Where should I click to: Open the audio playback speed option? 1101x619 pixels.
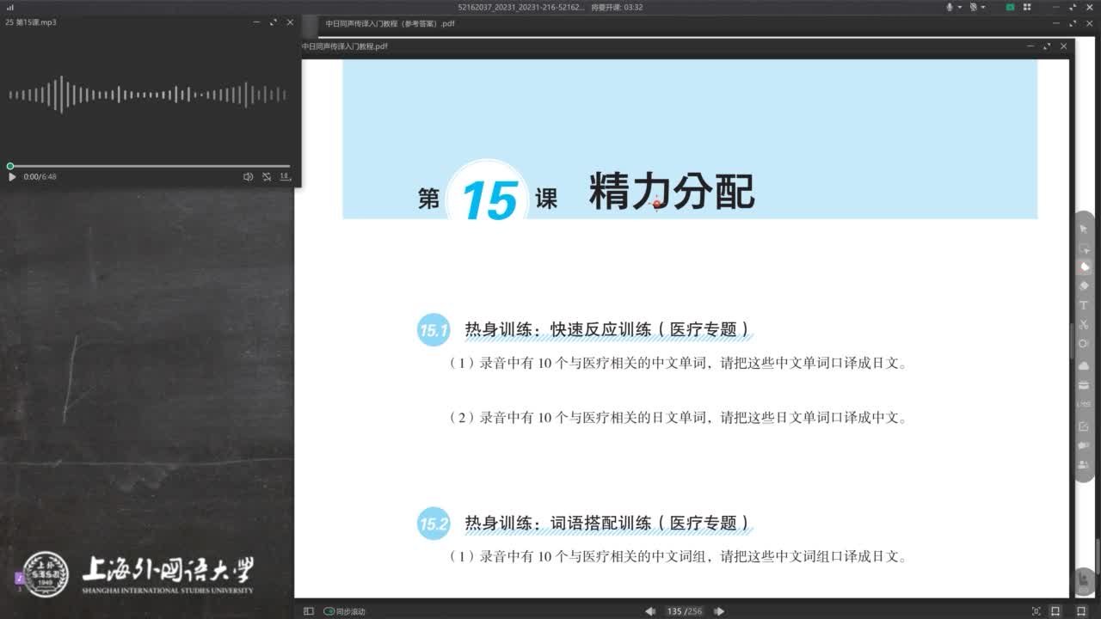[284, 177]
